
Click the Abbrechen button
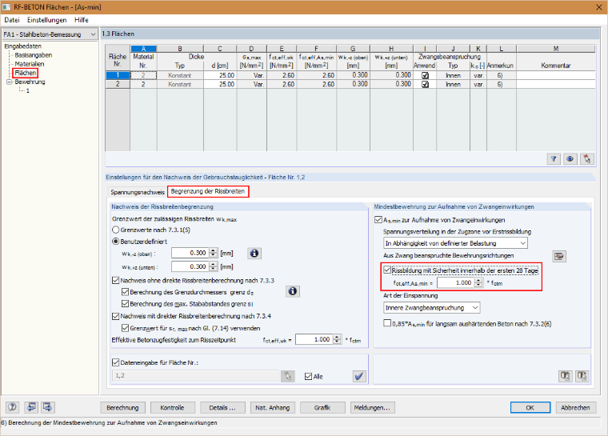(575, 408)
